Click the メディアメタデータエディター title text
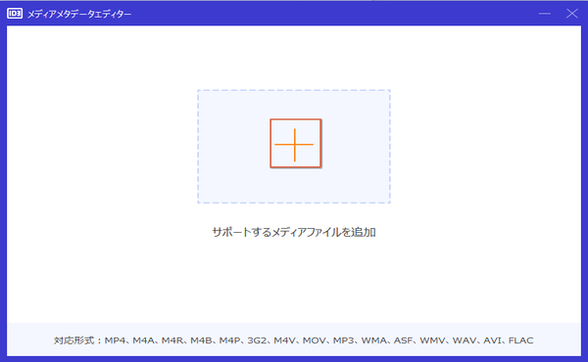This screenshot has width=588, height=362. pos(79,15)
